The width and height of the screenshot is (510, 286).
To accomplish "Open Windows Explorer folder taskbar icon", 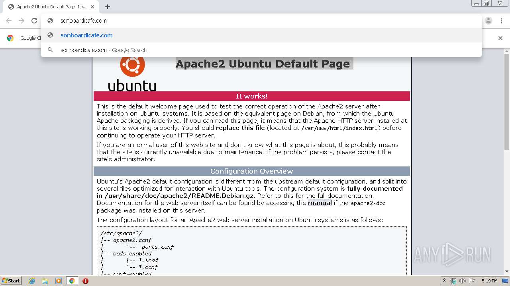I will click(x=45, y=281).
